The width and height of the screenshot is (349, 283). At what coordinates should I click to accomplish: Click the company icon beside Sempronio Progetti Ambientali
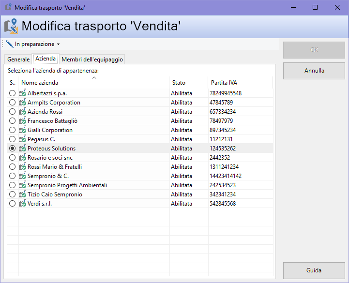point(22,185)
